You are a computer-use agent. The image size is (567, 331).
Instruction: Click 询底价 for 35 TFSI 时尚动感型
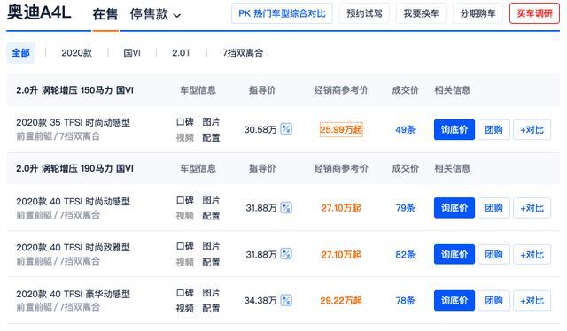pos(454,130)
